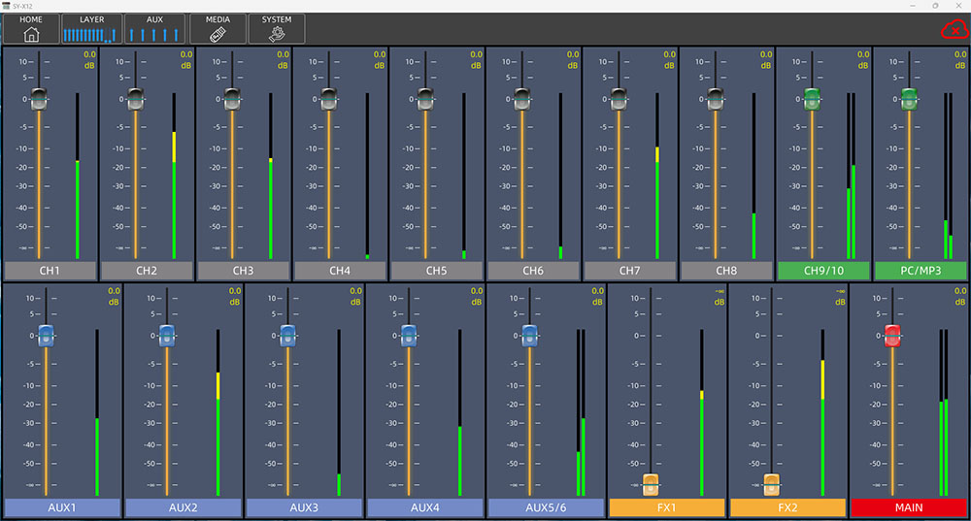Screen dimensions: 971x521
Task: Select the CH8 channel label
Action: pyautogui.click(x=726, y=271)
